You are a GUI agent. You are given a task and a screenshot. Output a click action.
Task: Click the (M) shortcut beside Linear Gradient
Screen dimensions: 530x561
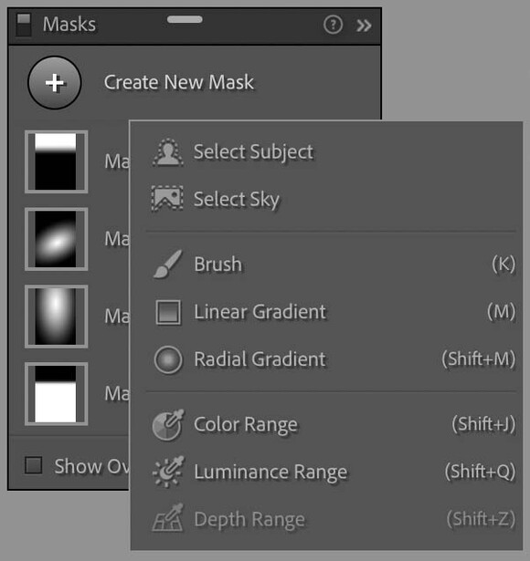(502, 312)
